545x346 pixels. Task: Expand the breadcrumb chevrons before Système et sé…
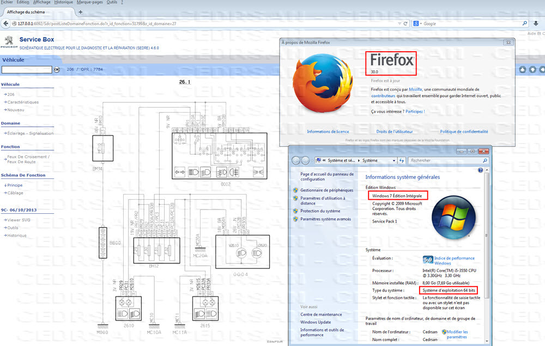[x=324, y=160]
